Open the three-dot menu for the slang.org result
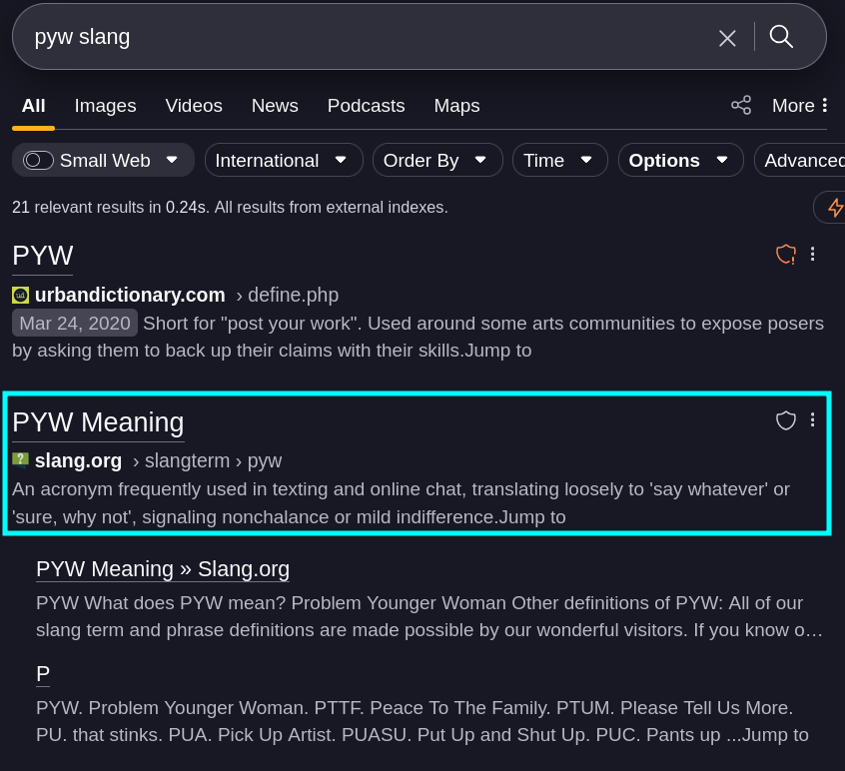This screenshot has height=771, width=845. pyautogui.click(x=812, y=420)
